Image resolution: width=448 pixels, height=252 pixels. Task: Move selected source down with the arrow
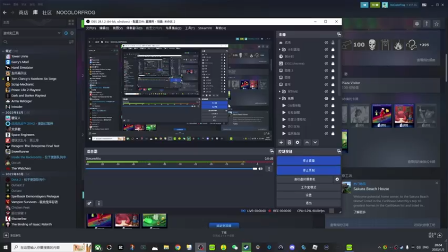click(315, 142)
